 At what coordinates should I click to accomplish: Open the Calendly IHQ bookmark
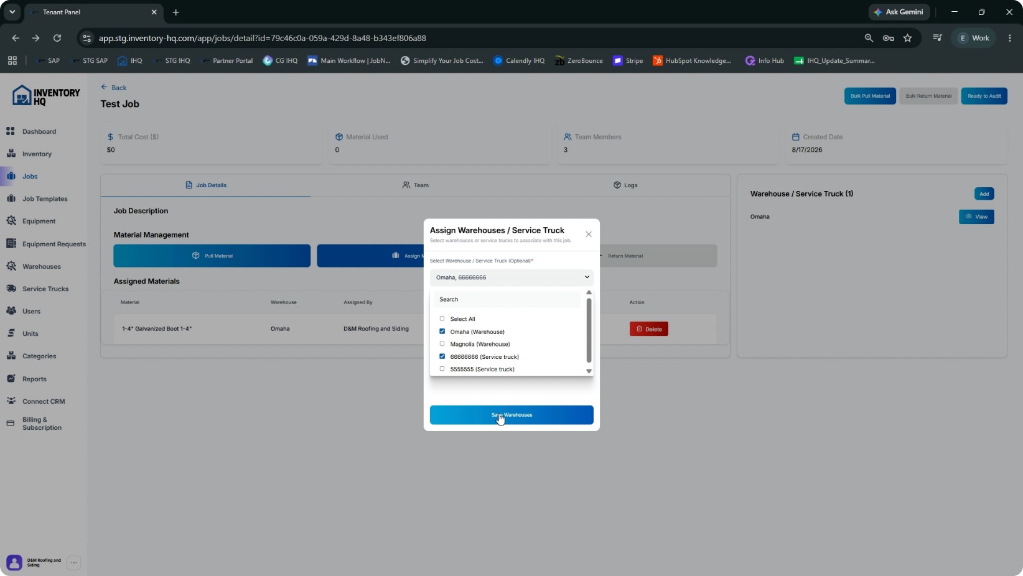(x=519, y=60)
